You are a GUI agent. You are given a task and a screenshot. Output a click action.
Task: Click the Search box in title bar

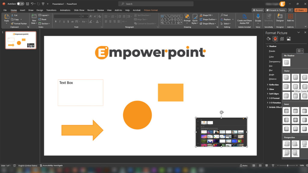(x=156, y=4)
